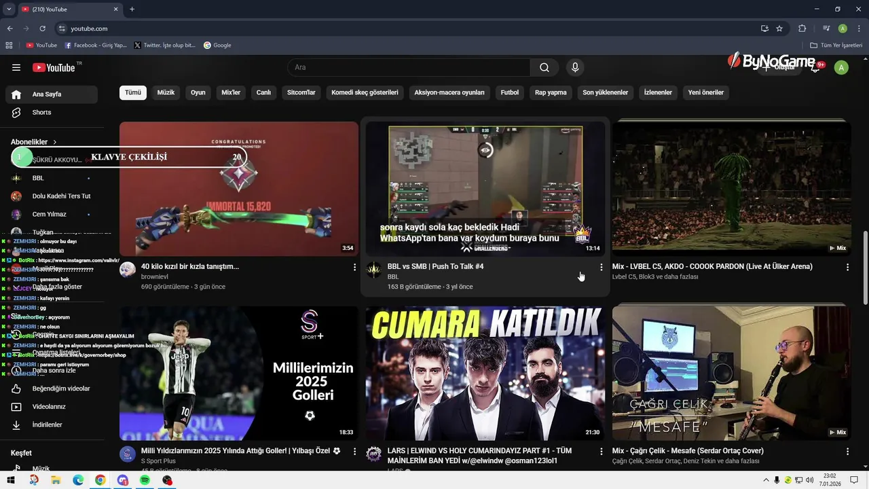Open Beğendiğim videolar playlist

pyautogui.click(x=52, y=388)
